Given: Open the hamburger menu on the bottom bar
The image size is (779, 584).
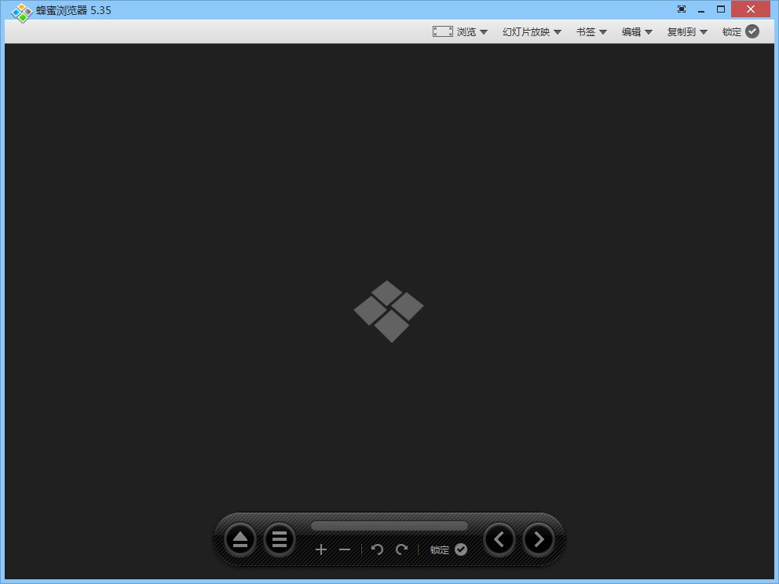Looking at the screenshot, I should (x=279, y=539).
